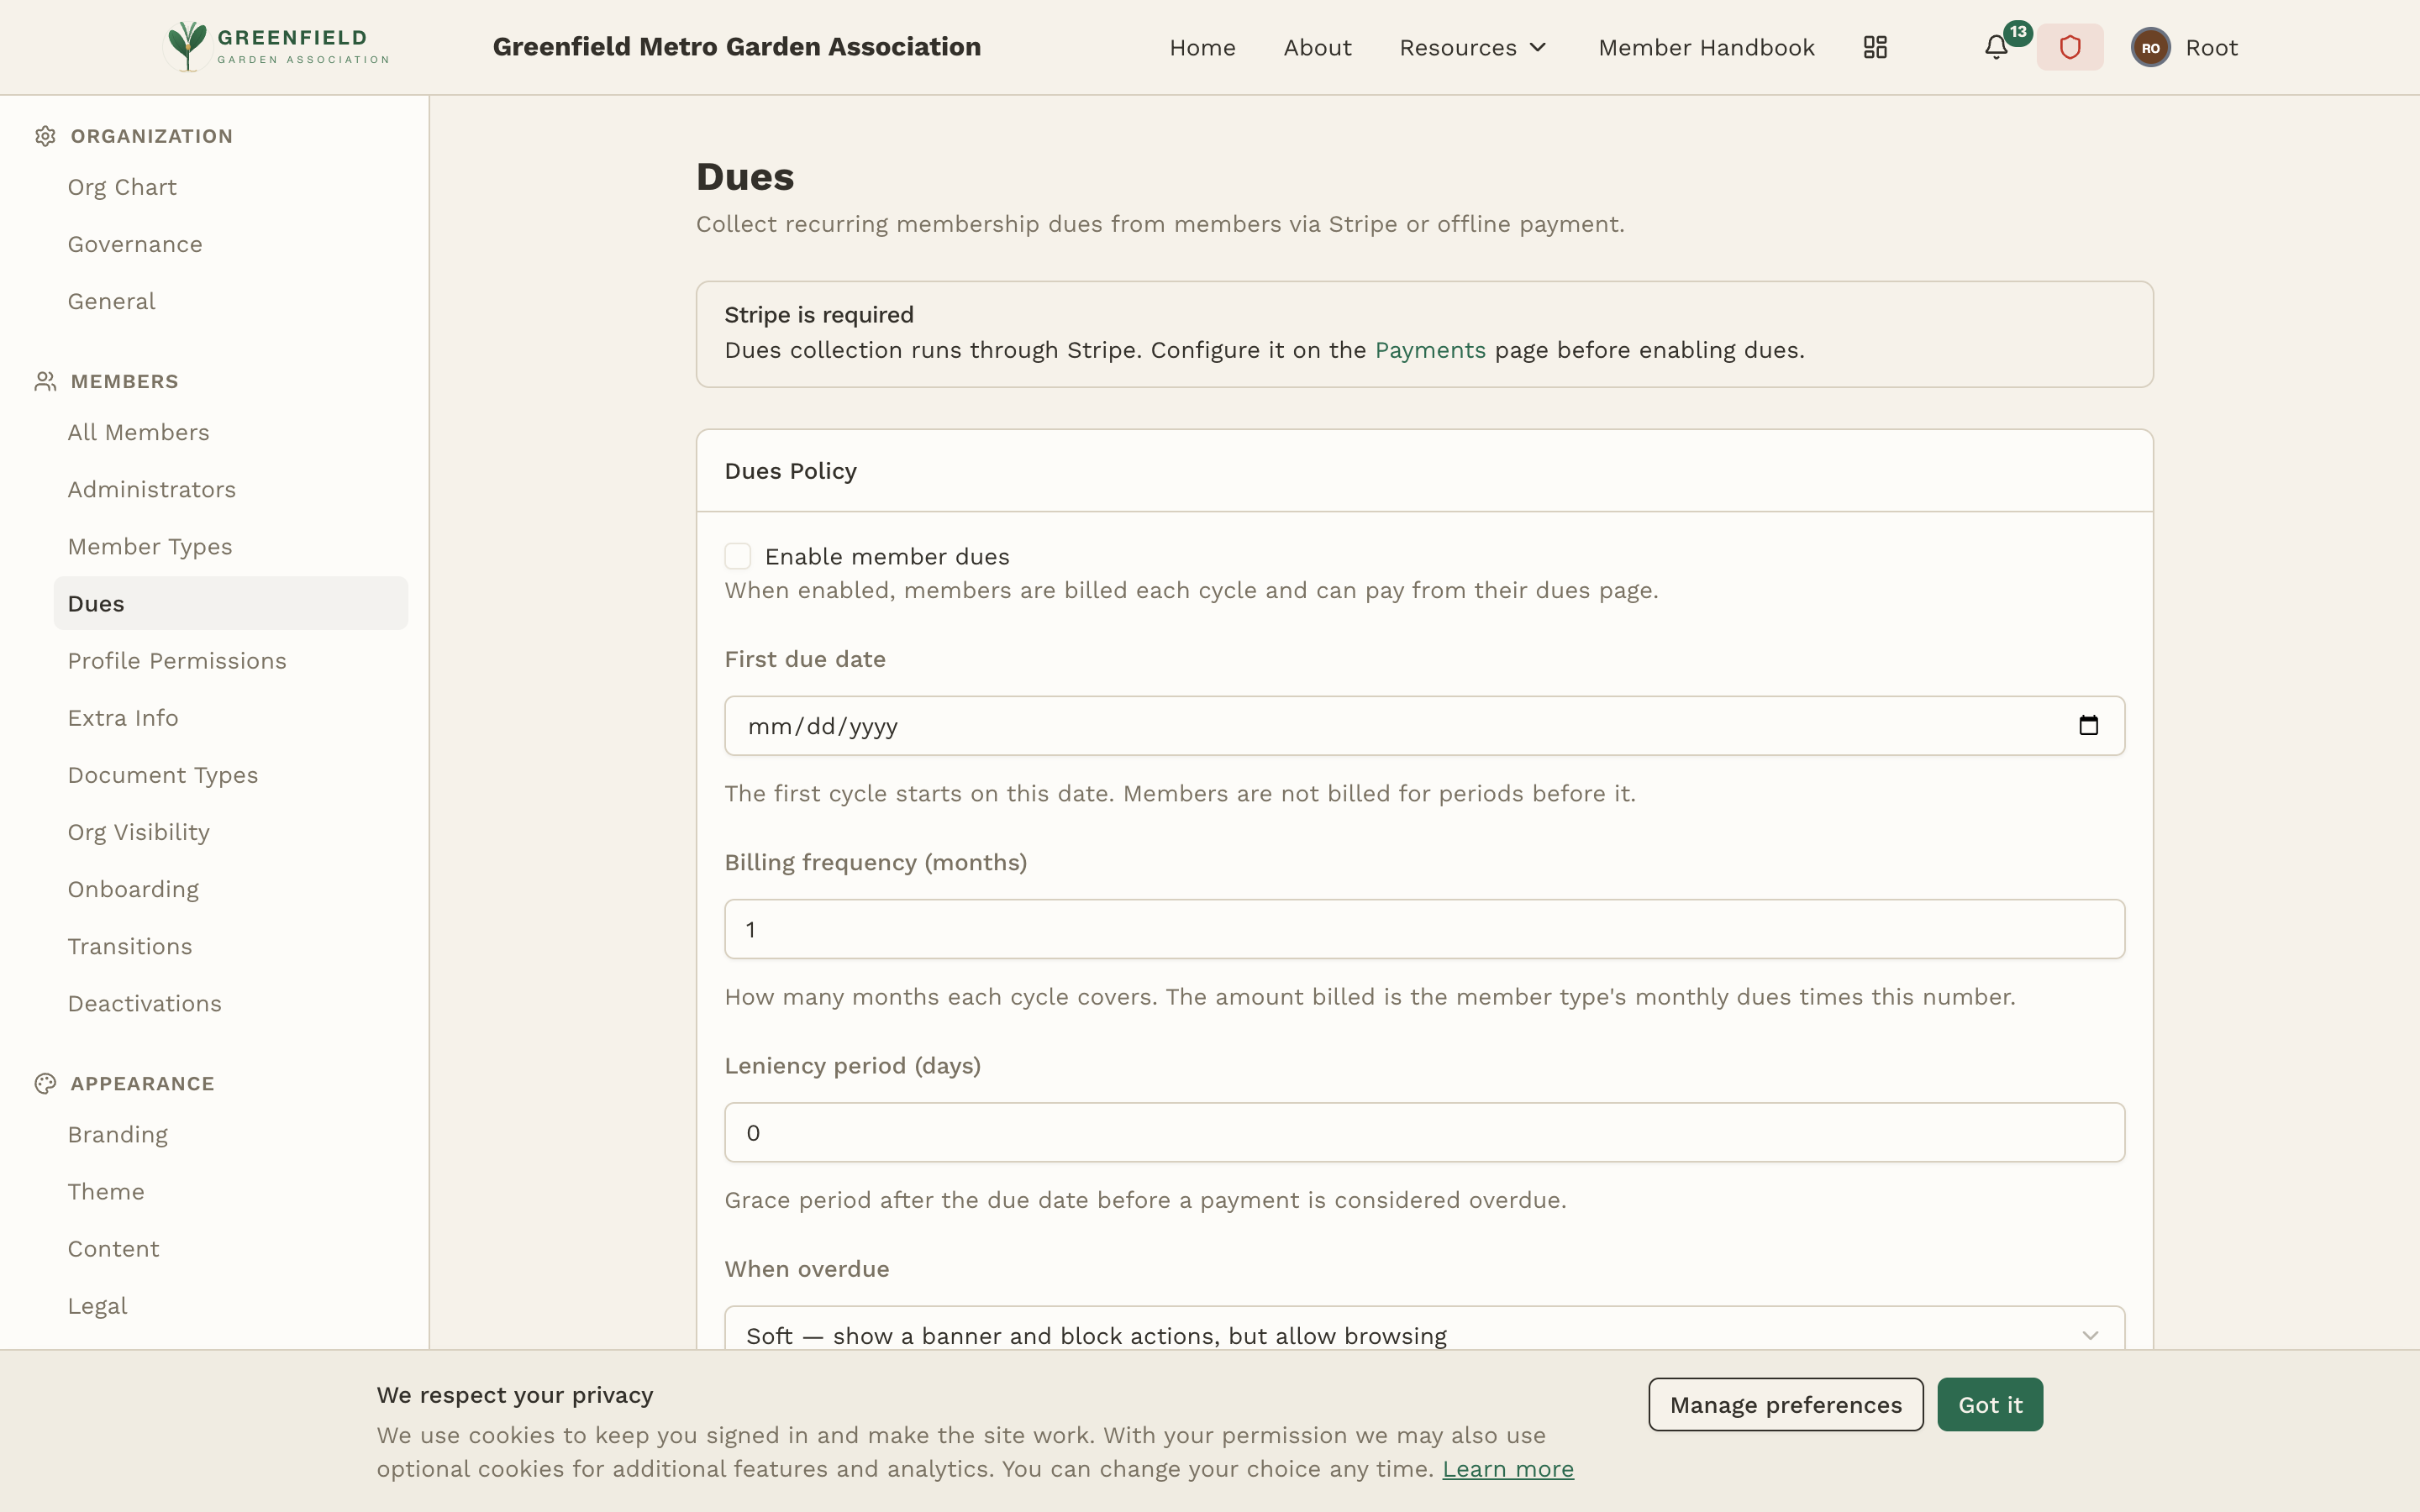
Task: Open notifications bell with 13 badge
Action: [1996, 47]
